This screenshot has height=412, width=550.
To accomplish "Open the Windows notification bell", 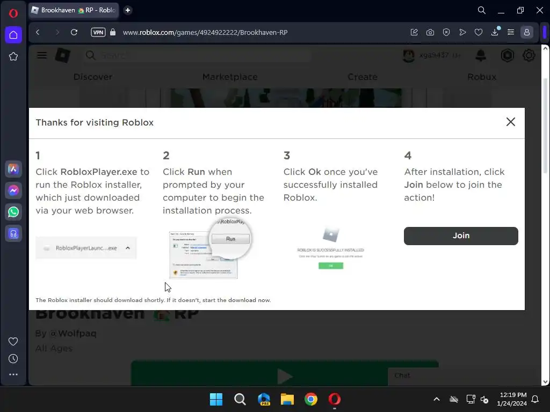I will pos(535,399).
